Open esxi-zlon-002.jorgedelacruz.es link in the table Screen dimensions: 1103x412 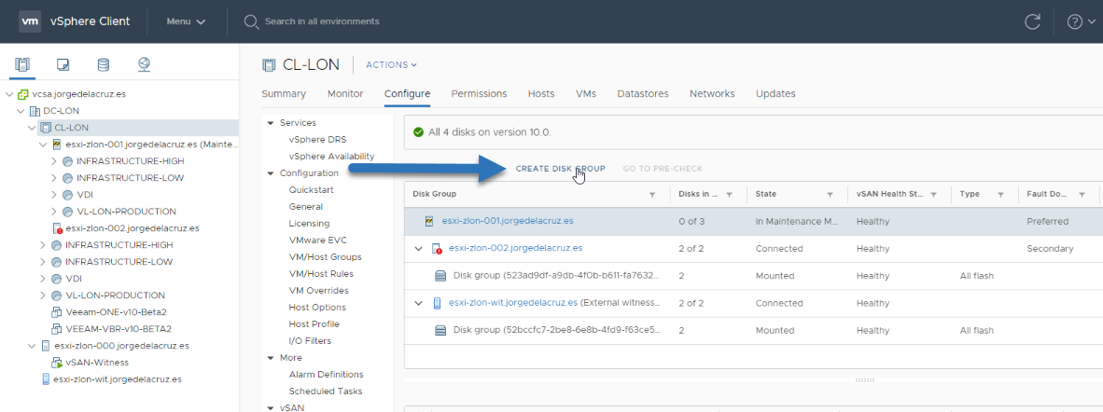pos(516,248)
